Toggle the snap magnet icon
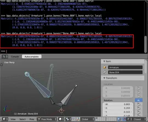Viewport: 148px width, 122px height. (x=124, y=119)
